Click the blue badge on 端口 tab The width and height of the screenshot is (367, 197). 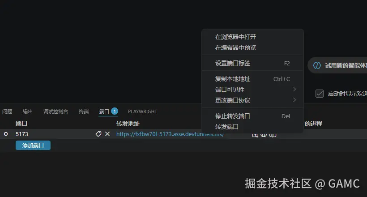coord(115,111)
